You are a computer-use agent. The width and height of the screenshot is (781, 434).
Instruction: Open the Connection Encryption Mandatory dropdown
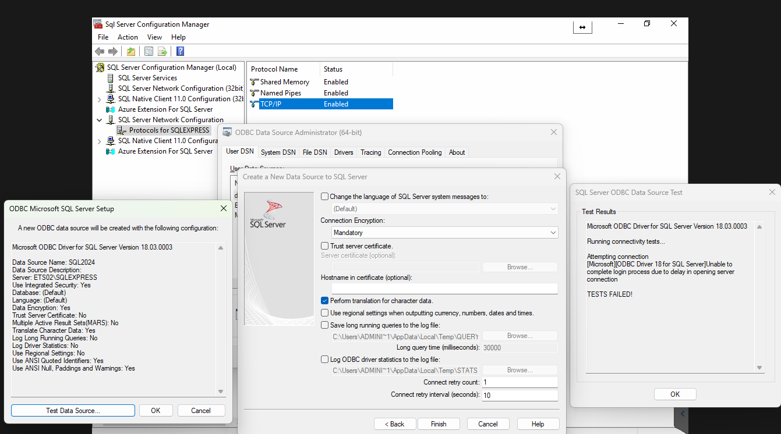445,233
